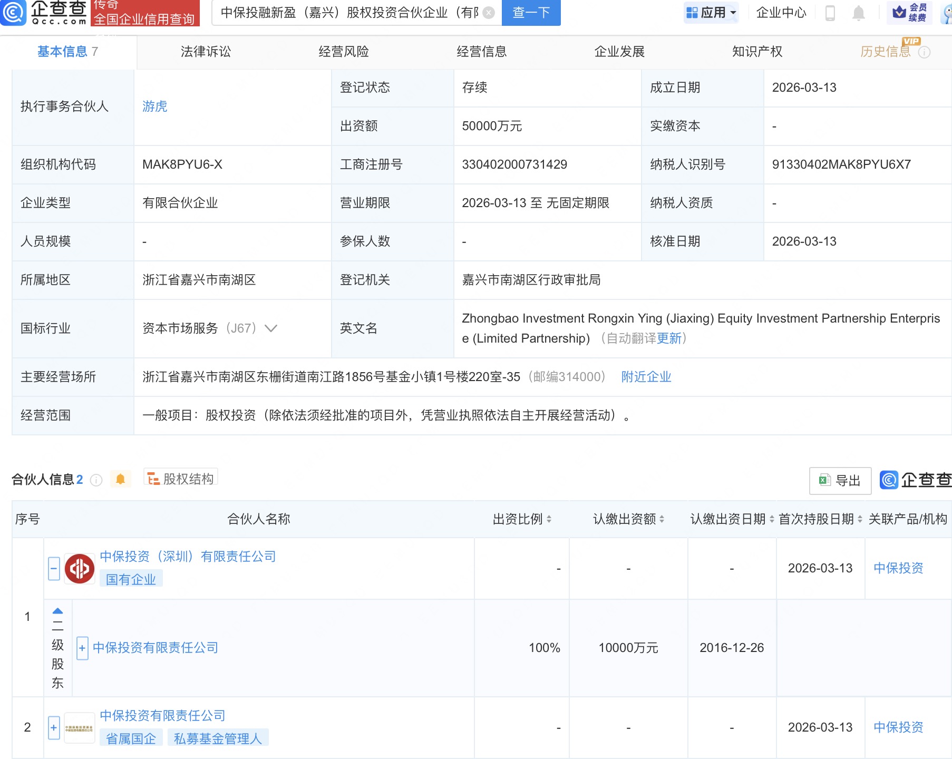
Task: Open 股权结构 equity structure view
Action: 181,478
